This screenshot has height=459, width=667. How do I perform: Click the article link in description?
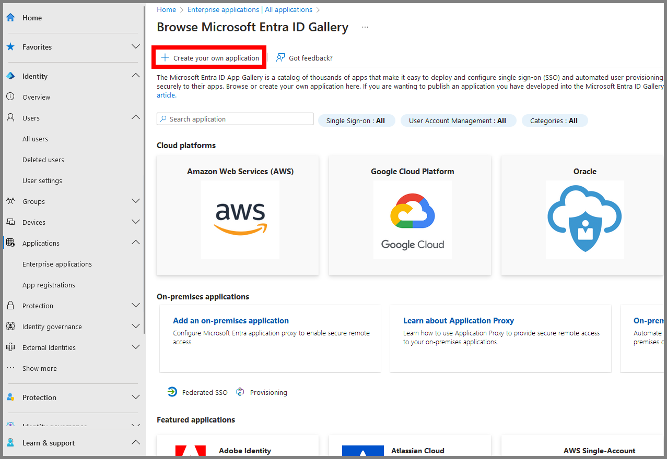coord(167,95)
